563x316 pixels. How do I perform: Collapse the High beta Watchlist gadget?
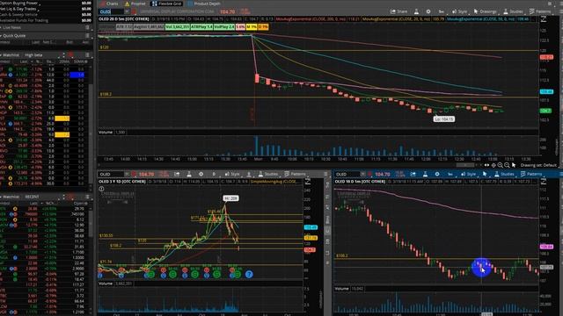click(x=2, y=55)
